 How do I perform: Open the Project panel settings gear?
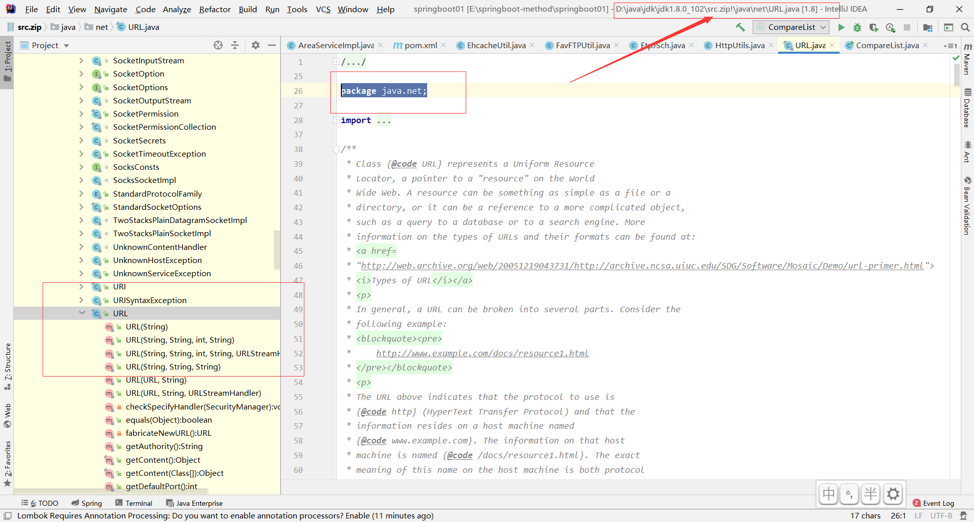255,45
